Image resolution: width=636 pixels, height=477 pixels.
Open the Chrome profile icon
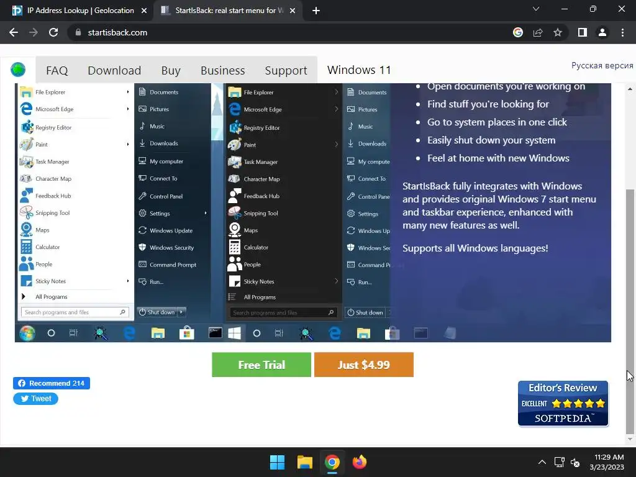(602, 32)
